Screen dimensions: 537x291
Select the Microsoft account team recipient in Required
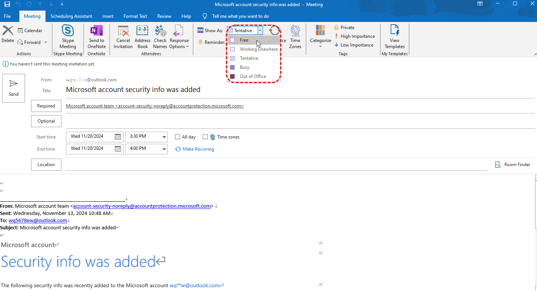pyautogui.click(x=155, y=106)
